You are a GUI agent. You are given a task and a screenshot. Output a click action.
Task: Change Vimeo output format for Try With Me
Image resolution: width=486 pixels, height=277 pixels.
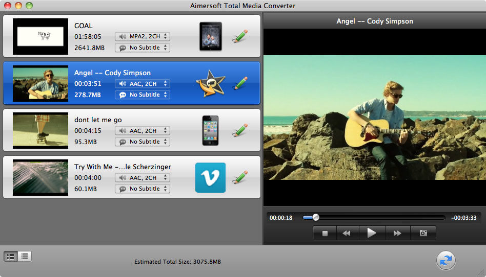[211, 177]
